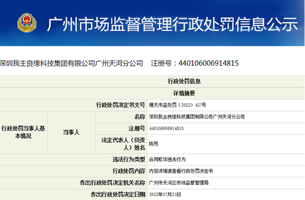Viewport: 305px width, 200px height.
Task: Click the 法定代表人（负责人）姓名 label
Action: pos(123,144)
